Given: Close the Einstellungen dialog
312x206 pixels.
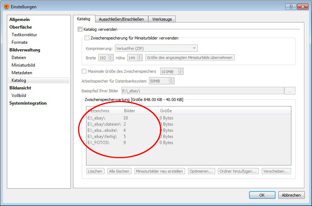Looking at the screenshot, I should tap(303, 7).
